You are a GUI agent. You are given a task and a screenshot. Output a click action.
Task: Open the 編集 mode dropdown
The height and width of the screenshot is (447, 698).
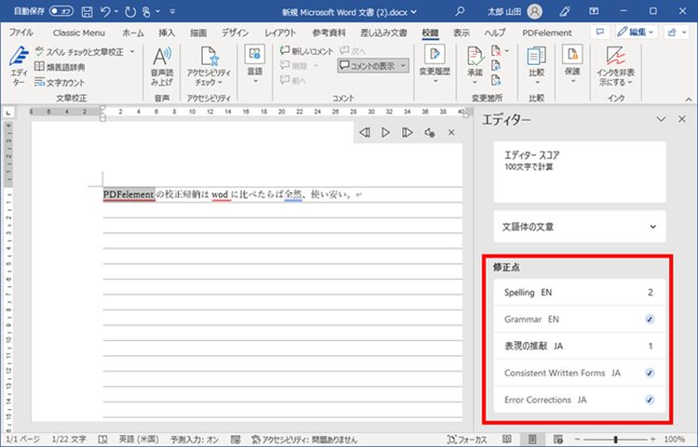click(x=636, y=32)
